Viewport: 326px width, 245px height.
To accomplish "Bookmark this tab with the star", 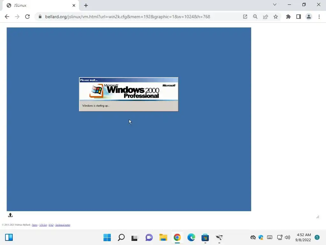I will (276, 17).
